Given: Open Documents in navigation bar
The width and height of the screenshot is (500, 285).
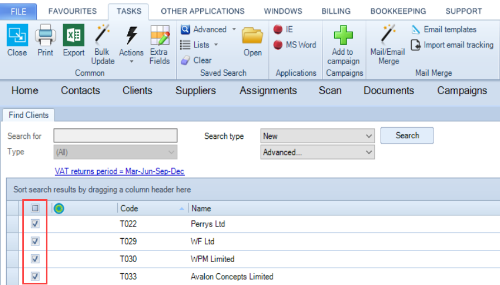Looking at the screenshot, I should point(389,90).
